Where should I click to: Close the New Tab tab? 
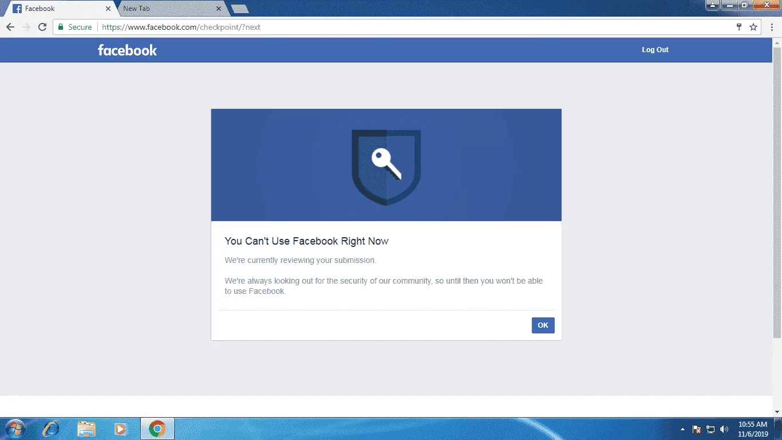point(219,9)
